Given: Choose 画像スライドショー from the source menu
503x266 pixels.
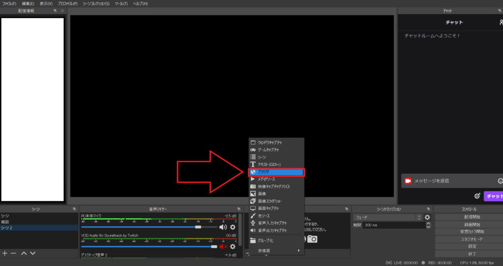Looking at the screenshot, I should (x=277, y=201).
